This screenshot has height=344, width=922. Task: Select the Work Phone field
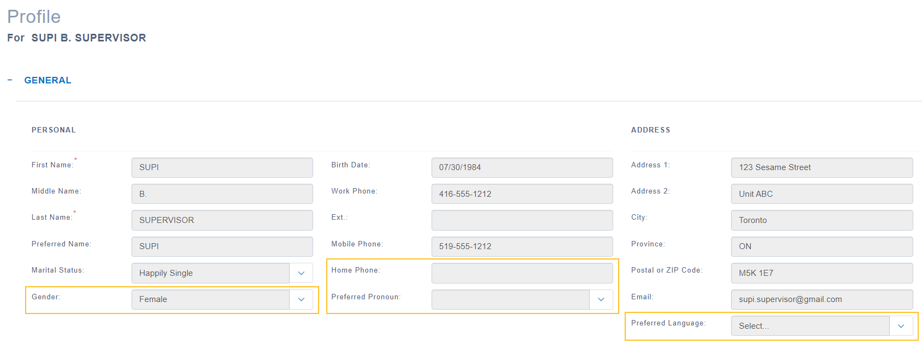[522, 194]
